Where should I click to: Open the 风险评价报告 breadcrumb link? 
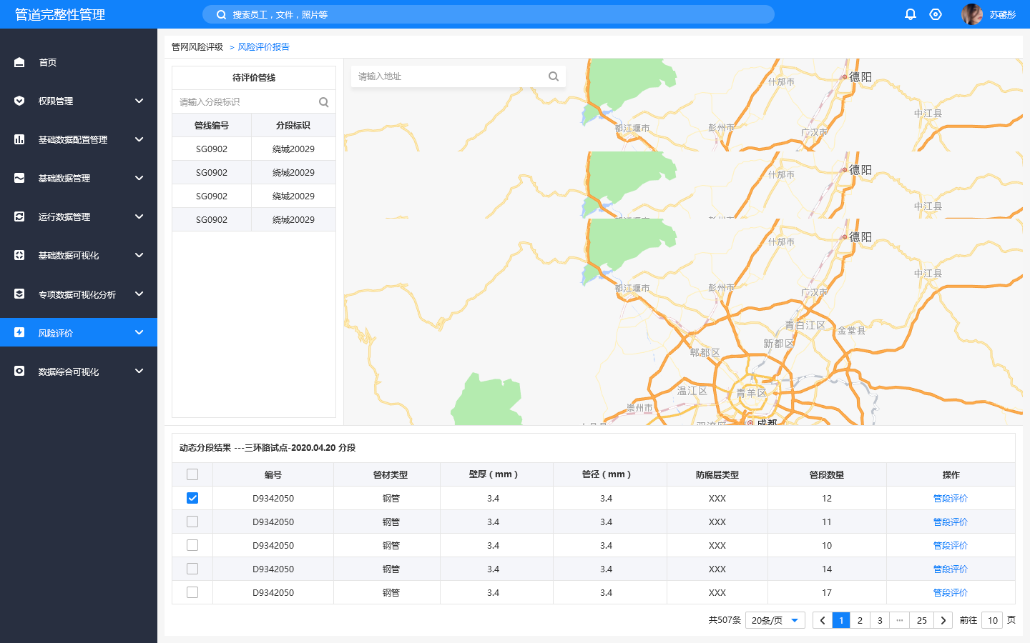pos(263,46)
